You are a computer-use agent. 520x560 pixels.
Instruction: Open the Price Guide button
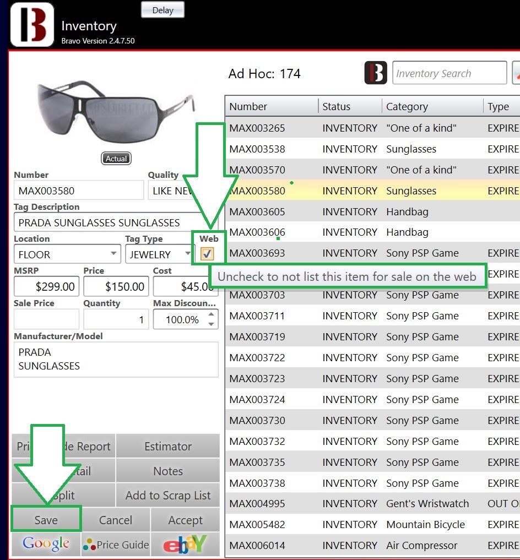(x=116, y=543)
